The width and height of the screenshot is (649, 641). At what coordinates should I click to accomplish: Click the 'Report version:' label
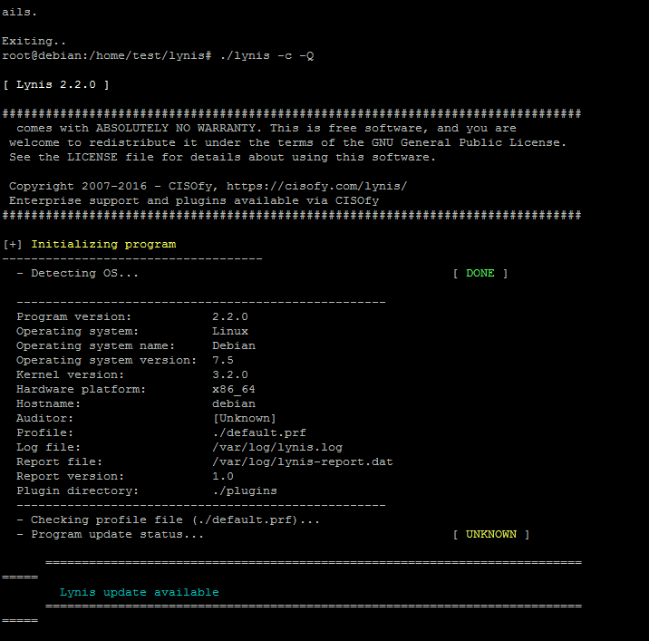(70, 476)
